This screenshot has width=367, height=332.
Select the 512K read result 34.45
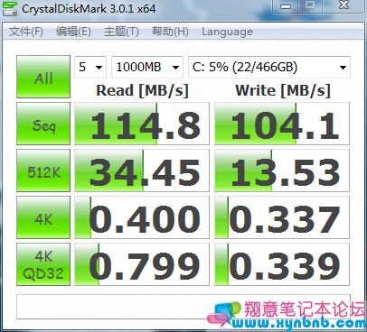142,171
